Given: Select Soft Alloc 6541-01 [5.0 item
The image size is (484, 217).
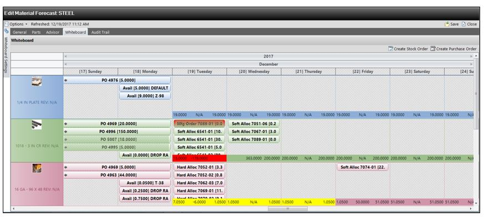Looking at the screenshot, I should coord(200,147).
